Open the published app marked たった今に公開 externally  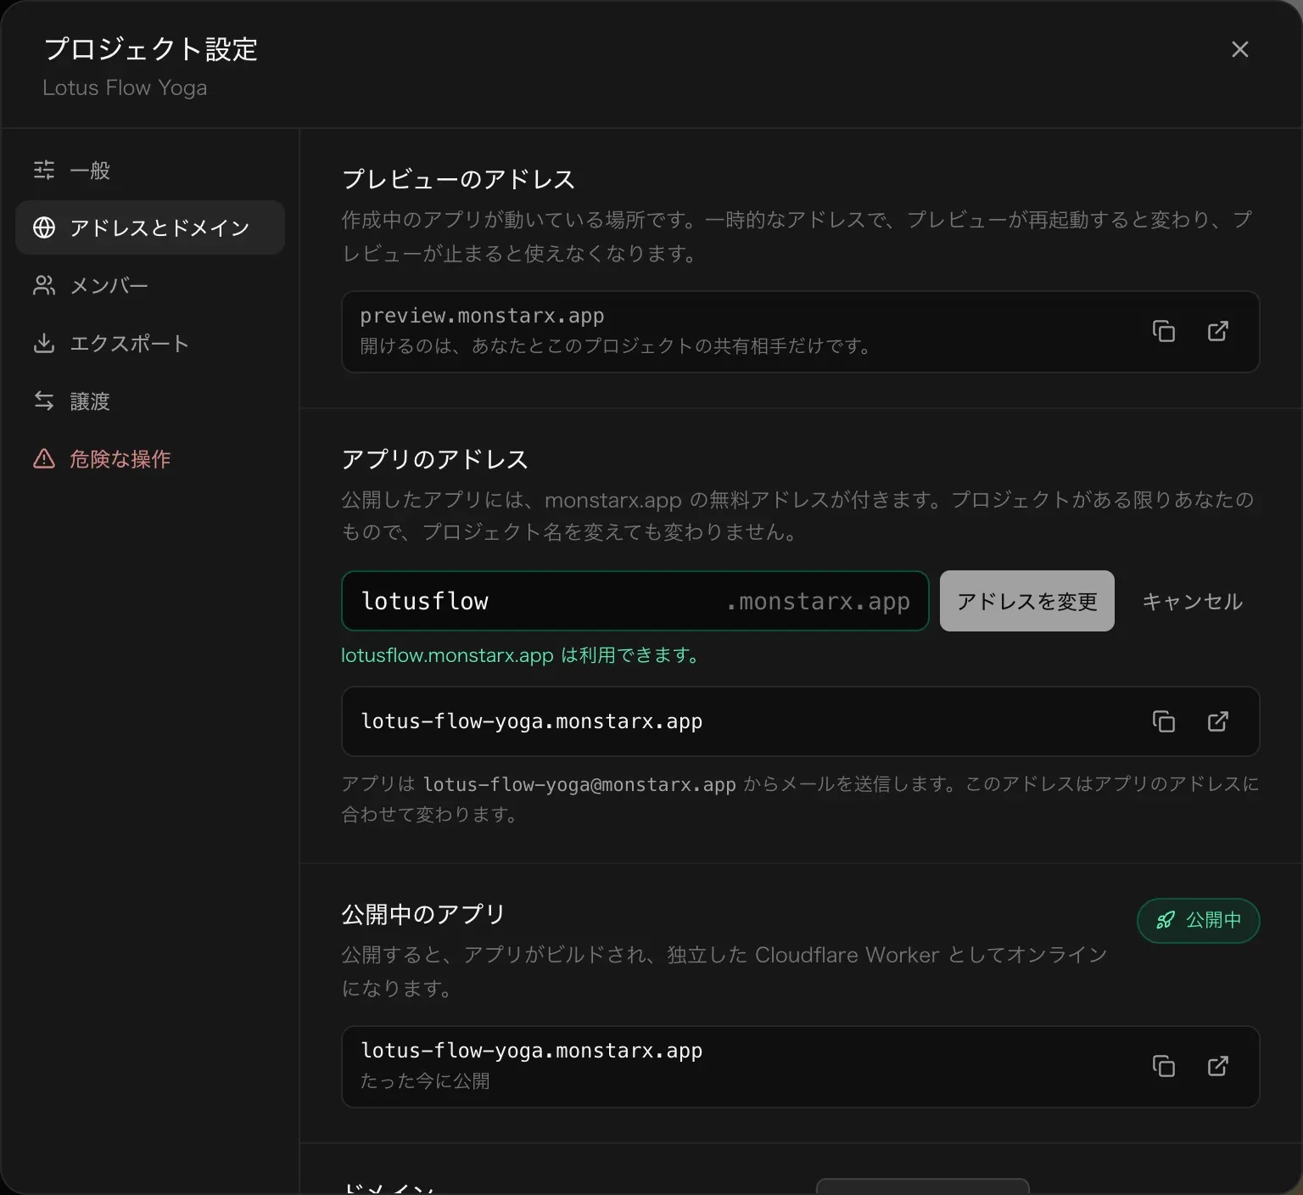(1217, 1066)
